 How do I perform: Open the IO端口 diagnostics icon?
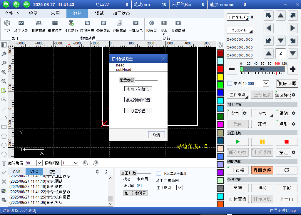(151, 26)
